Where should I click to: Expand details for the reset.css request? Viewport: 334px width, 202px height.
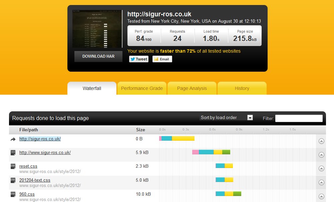tap(321, 169)
